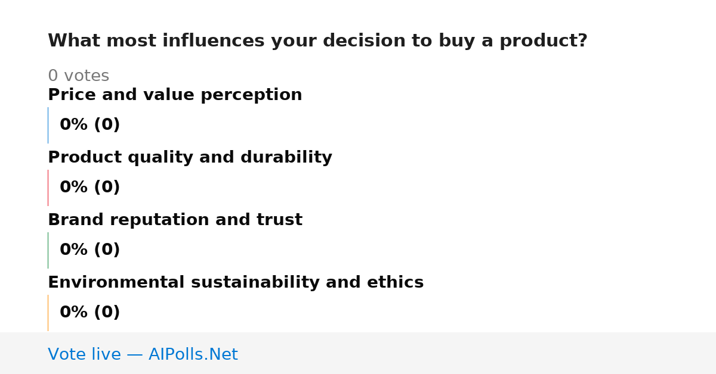Viewport: 716px width, 374px height.
Task: Pick the Brand reputation and trust option
Action: [x=175, y=220]
